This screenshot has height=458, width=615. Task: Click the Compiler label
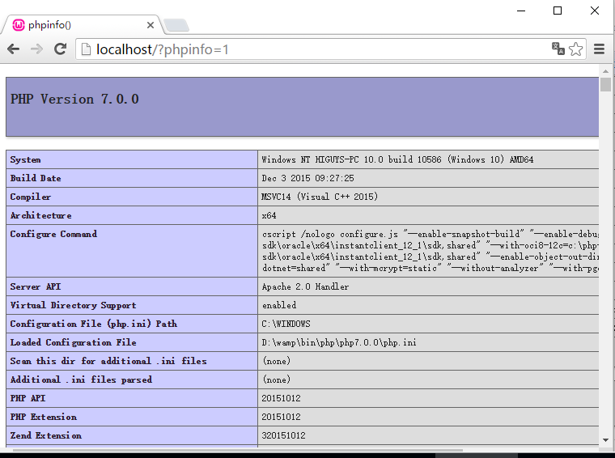tap(31, 197)
